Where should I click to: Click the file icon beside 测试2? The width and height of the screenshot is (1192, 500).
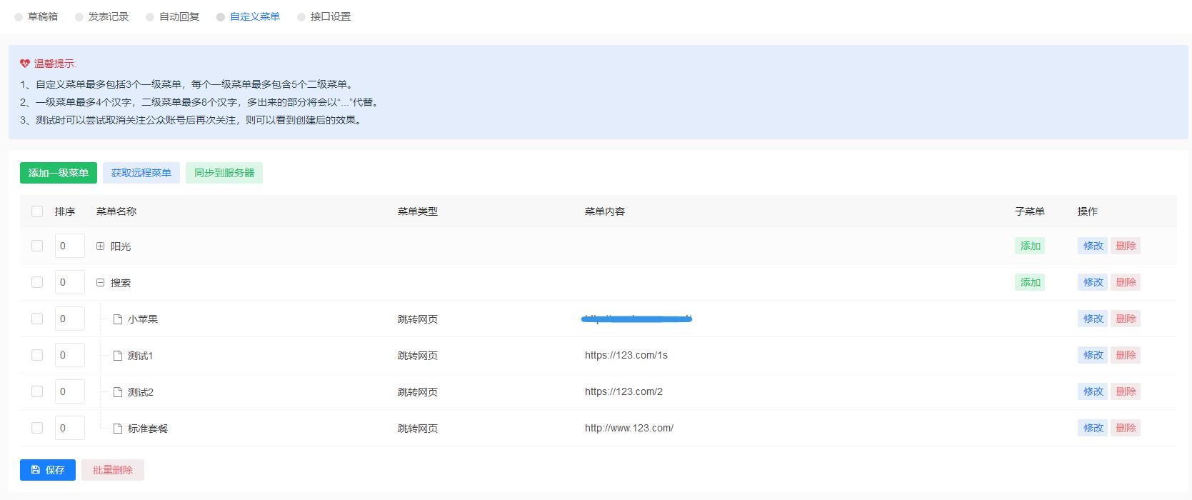pos(118,392)
